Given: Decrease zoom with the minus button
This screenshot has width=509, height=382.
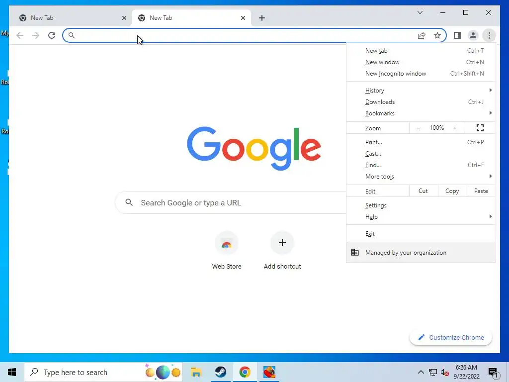Looking at the screenshot, I should [x=419, y=128].
